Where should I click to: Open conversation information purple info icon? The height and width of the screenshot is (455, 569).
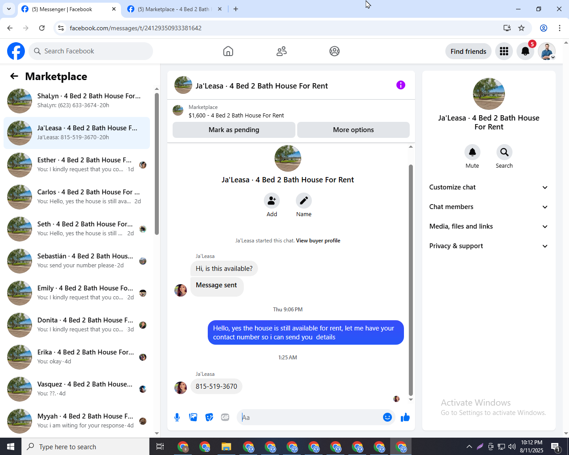(401, 85)
